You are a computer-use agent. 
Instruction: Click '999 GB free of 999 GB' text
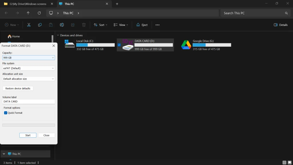coord(148,49)
